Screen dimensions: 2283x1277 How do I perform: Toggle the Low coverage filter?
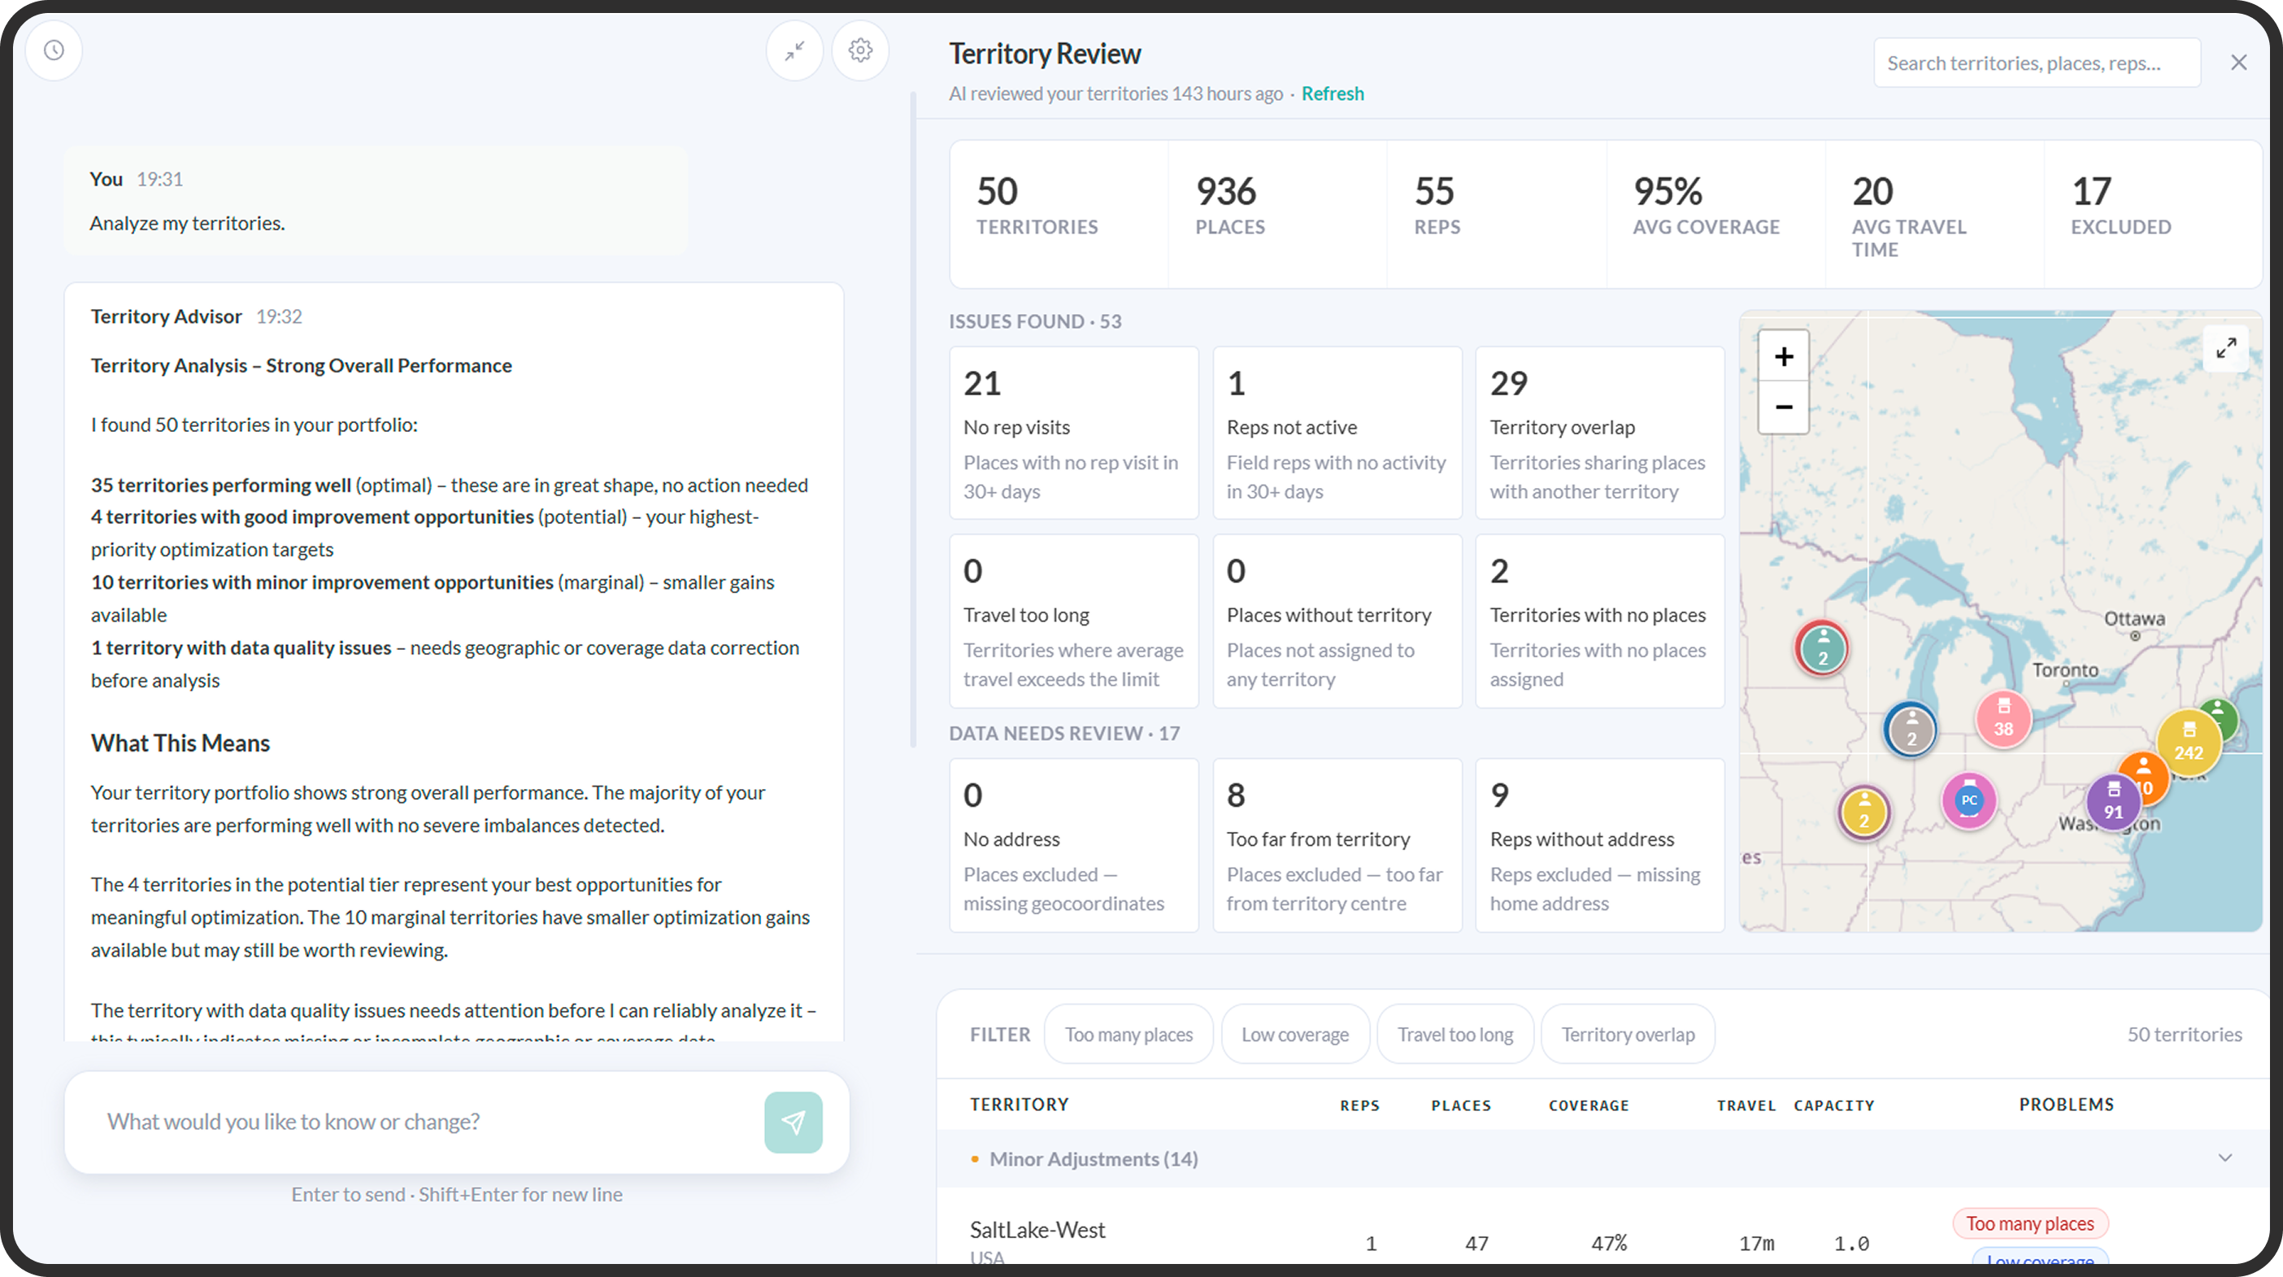(1295, 1034)
